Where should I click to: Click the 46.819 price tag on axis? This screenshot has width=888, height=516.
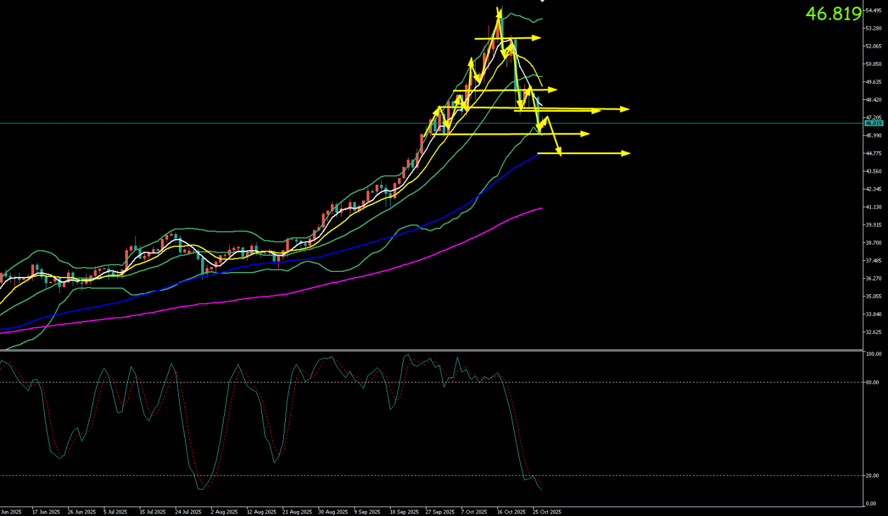[x=874, y=123]
